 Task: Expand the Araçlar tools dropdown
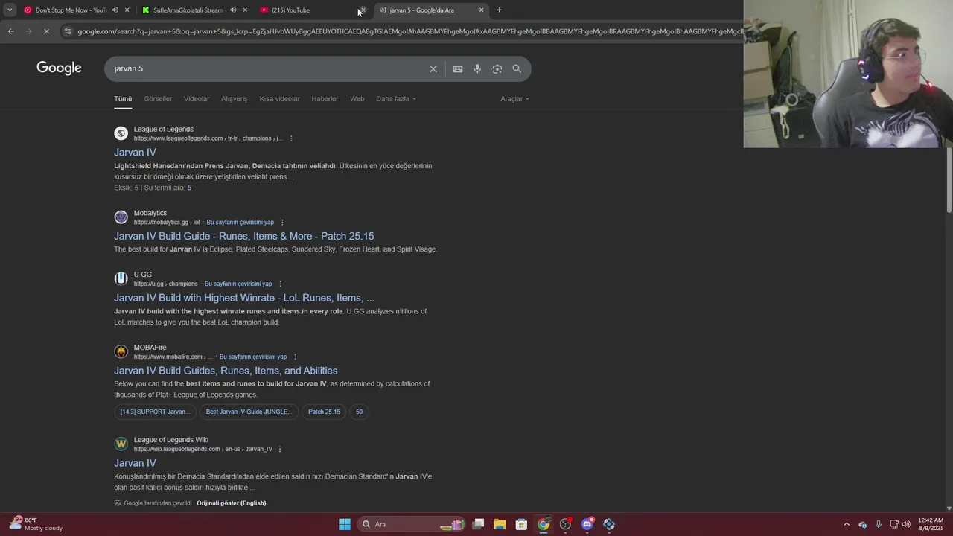tap(514, 98)
